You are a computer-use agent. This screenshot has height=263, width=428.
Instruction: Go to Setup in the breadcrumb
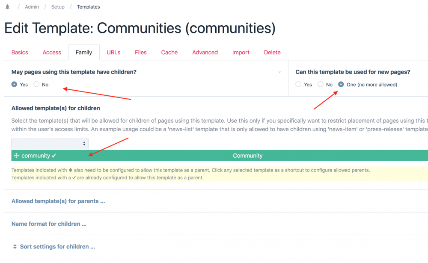click(58, 7)
